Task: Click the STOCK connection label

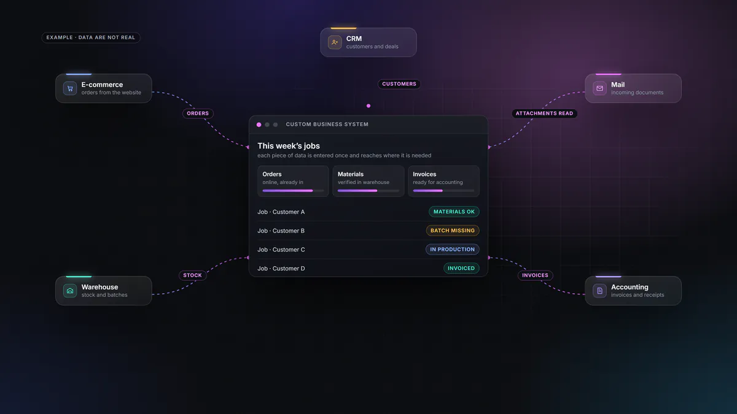Action: point(192,275)
